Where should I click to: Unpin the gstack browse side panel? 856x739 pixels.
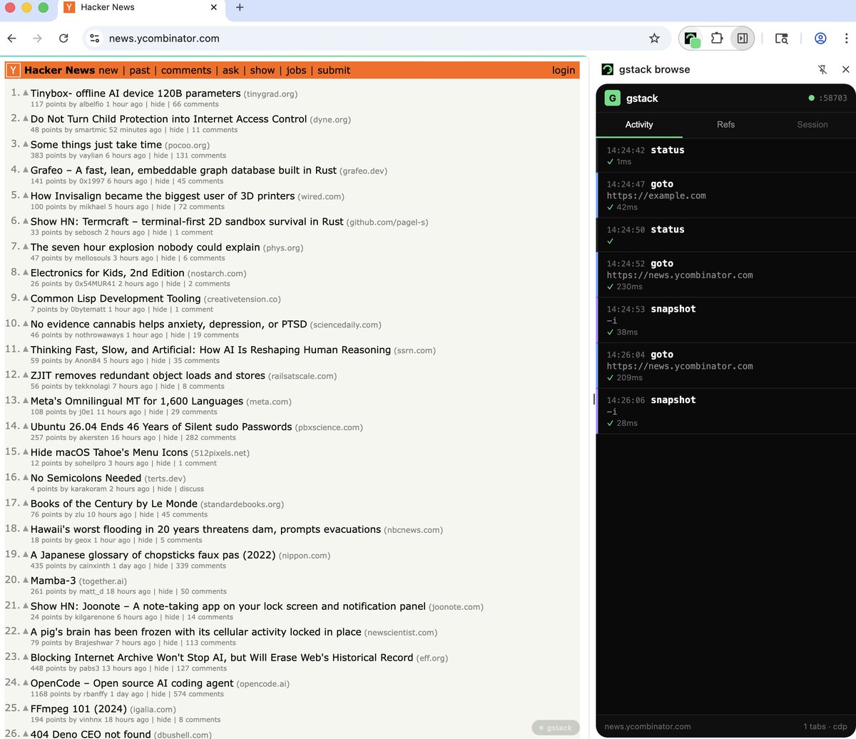822,69
